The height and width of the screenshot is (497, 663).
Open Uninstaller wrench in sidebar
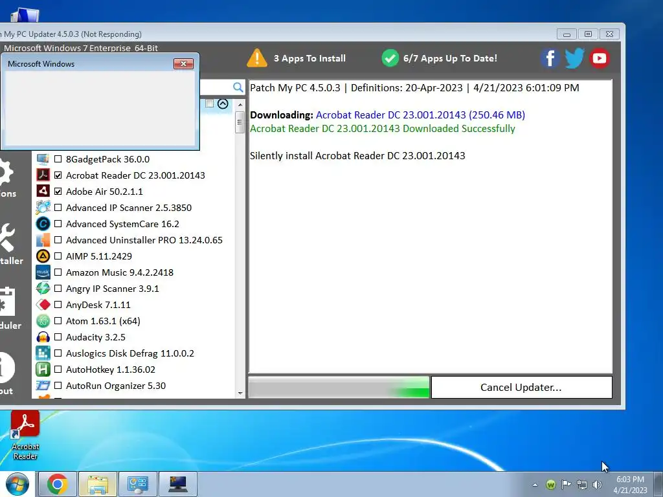coord(7,238)
